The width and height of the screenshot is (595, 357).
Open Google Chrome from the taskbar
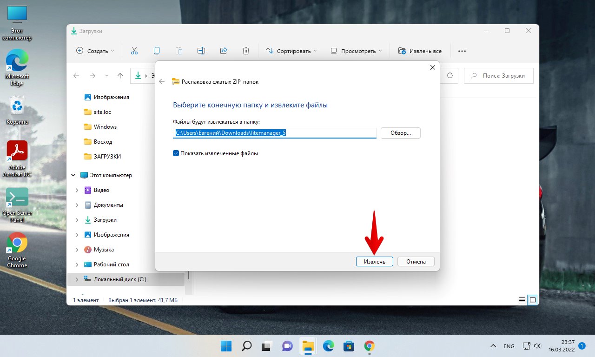(x=370, y=346)
